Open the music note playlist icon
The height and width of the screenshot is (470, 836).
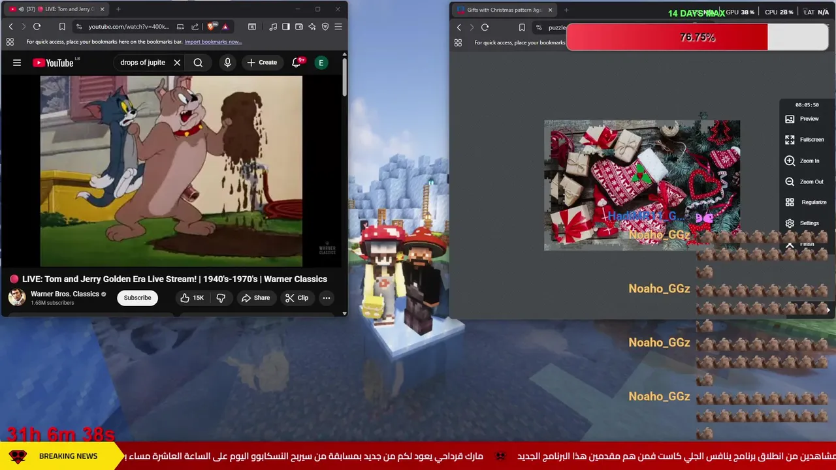[x=273, y=27]
